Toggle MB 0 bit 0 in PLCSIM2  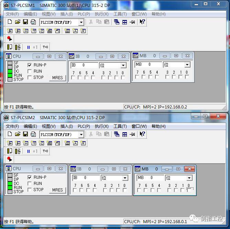point(189,190)
